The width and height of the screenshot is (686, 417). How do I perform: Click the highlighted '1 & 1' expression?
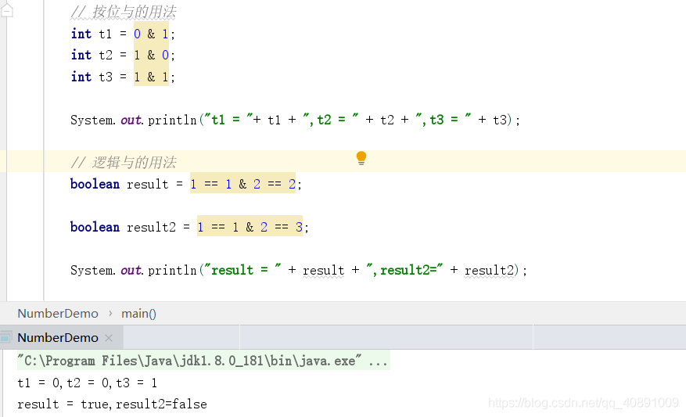pos(151,77)
